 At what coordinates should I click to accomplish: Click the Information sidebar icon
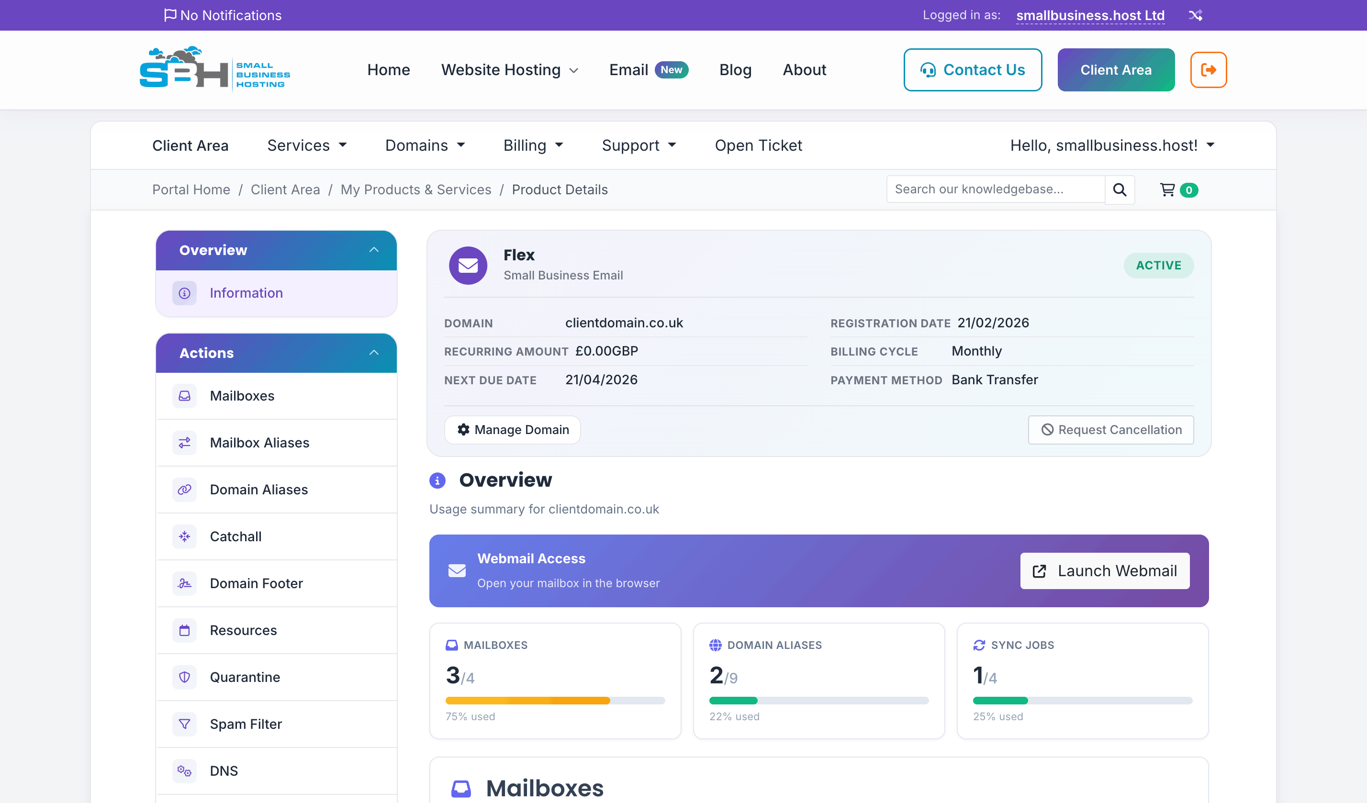(x=184, y=293)
